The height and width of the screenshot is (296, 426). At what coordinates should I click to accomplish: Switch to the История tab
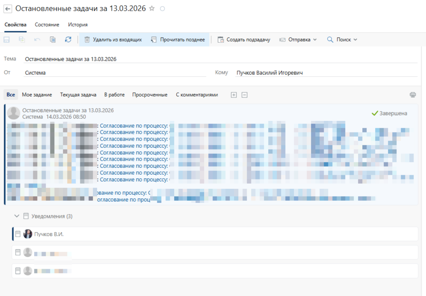point(77,25)
